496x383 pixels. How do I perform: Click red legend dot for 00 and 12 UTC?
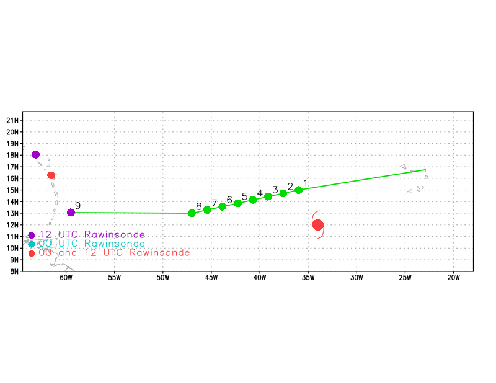[32, 253]
